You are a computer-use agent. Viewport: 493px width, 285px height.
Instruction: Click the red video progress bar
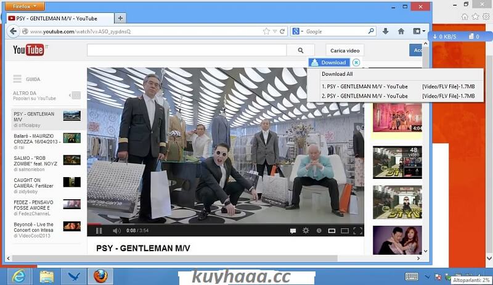pyautogui.click(x=94, y=225)
